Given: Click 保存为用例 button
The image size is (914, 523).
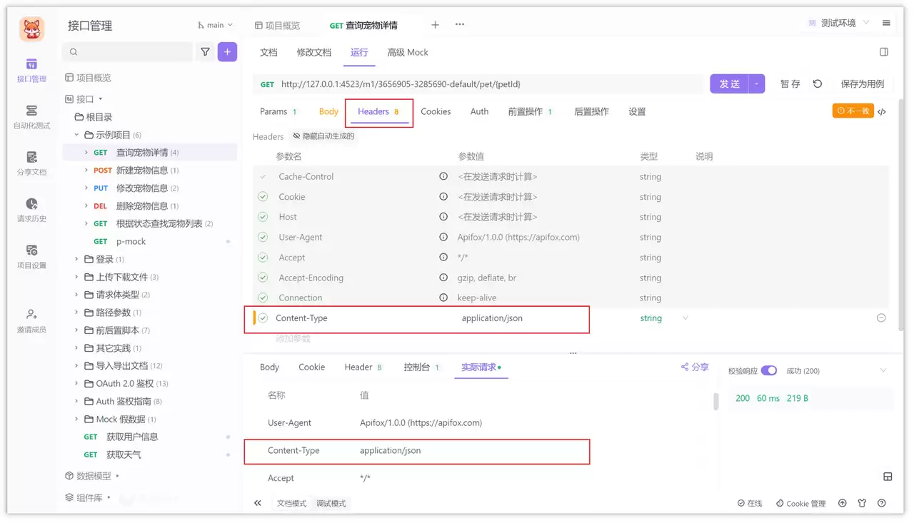Looking at the screenshot, I should [863, 83].
